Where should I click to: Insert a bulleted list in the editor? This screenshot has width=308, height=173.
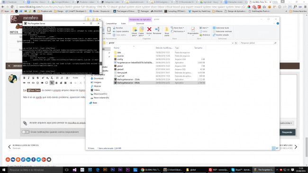pos(57,78)
